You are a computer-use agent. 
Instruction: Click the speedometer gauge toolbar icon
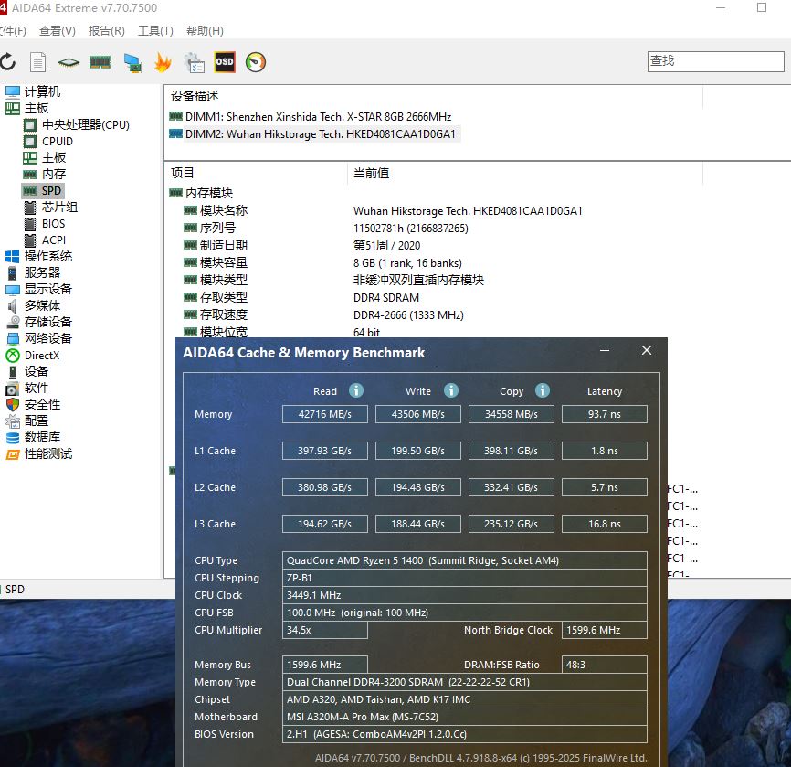tap(256, 62)
